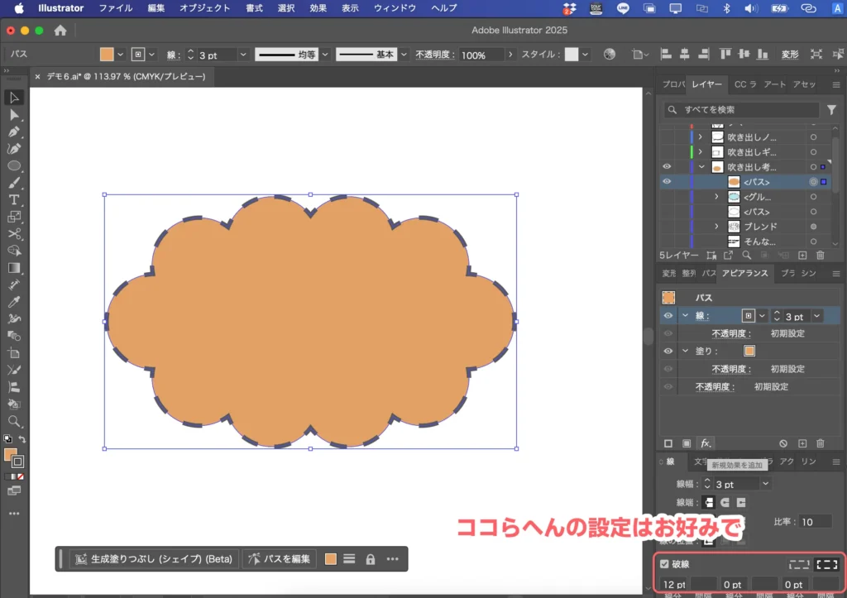Toggle visibility of the 吹き出し考 layer
Screen dimensions: 847x598
(666, 165)
